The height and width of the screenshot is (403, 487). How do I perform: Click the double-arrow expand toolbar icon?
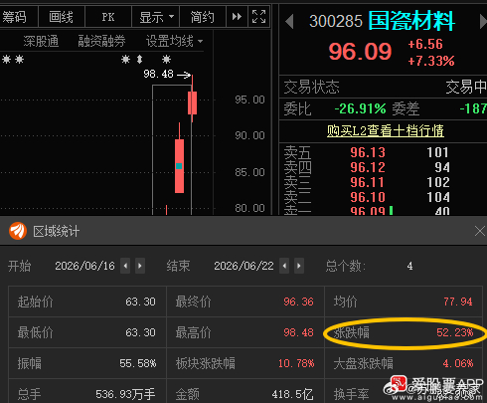[237, 16]
